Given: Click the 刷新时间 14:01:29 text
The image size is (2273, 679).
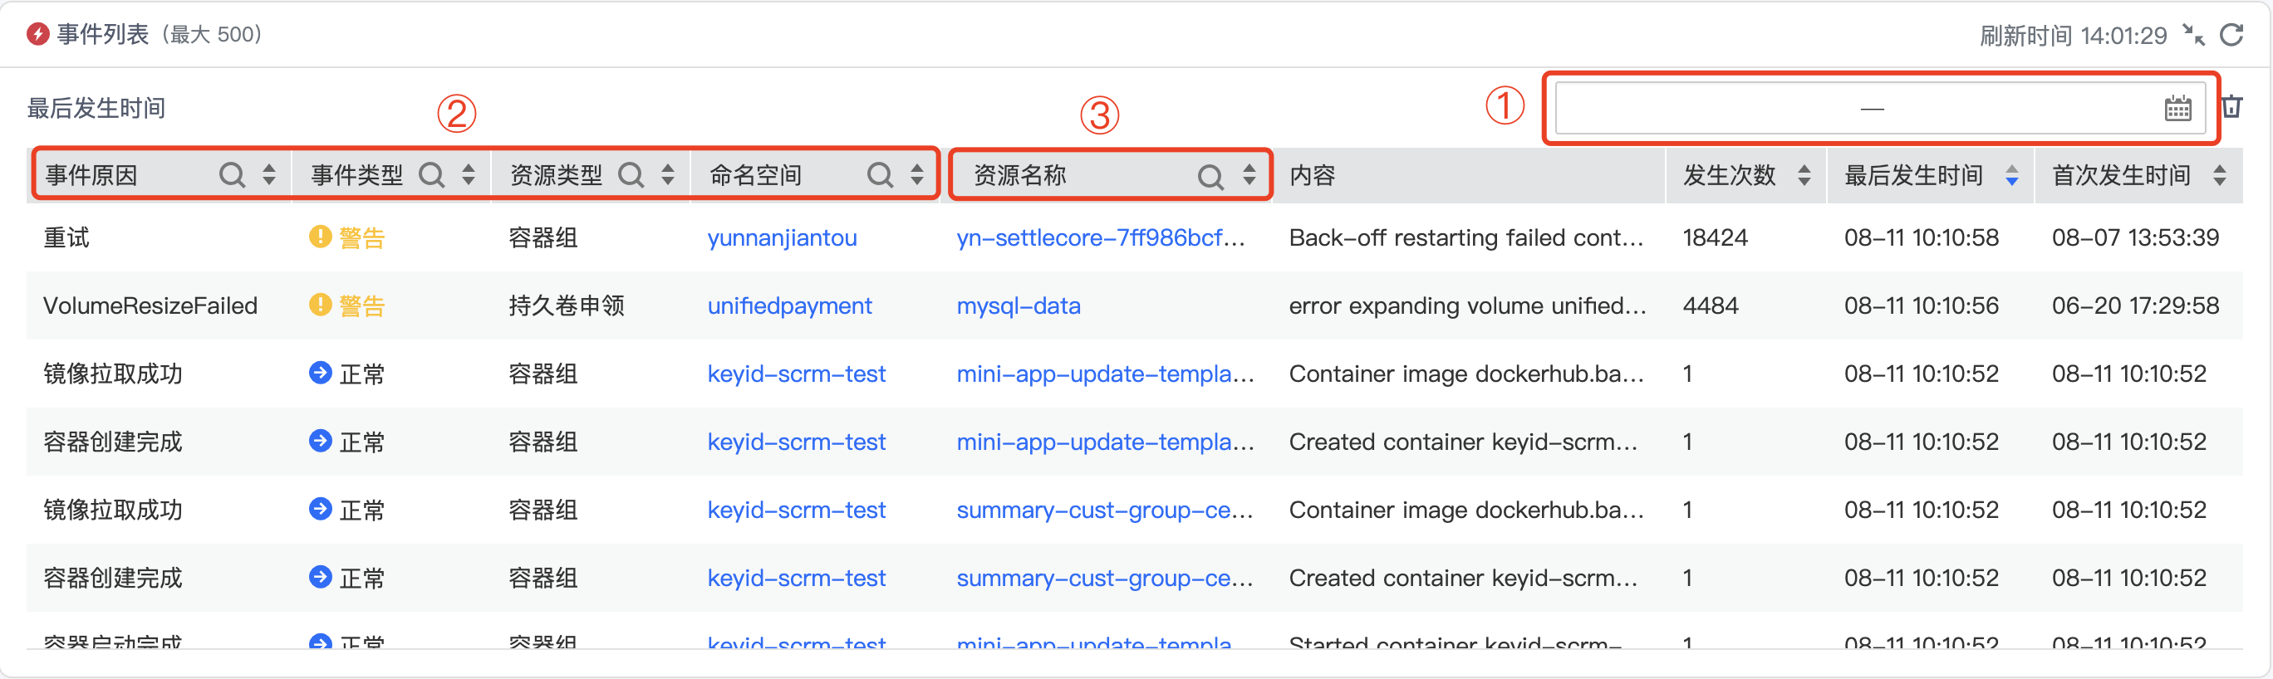Looking at the screenshot, I should 2073,37.
